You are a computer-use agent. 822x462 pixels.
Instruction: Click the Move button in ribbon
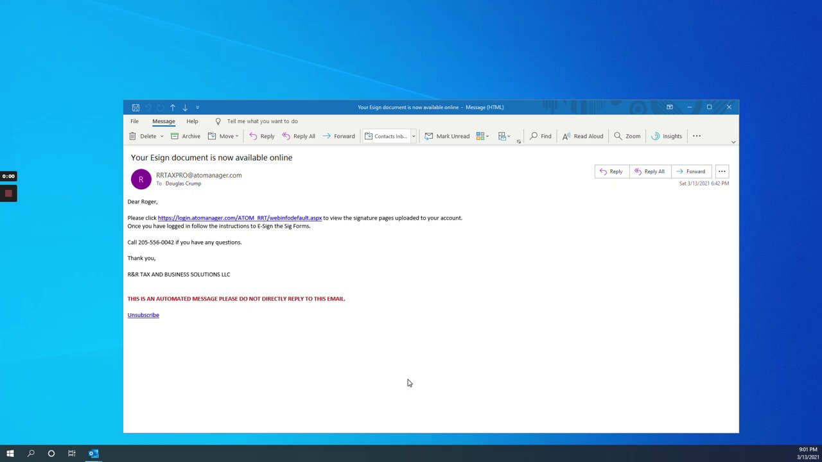pyautogui.click(x=222, y=136)
